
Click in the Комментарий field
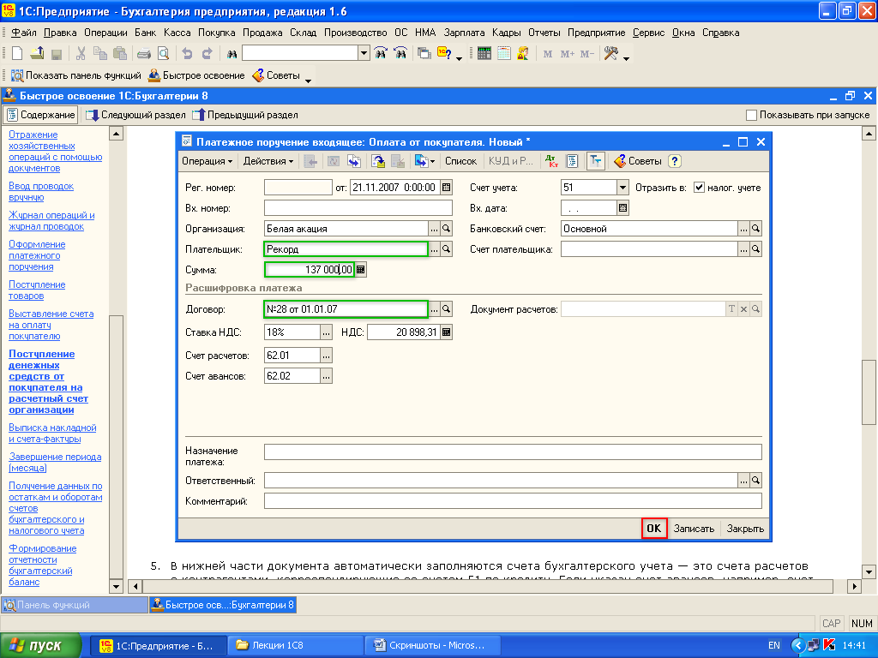point(513,500)
